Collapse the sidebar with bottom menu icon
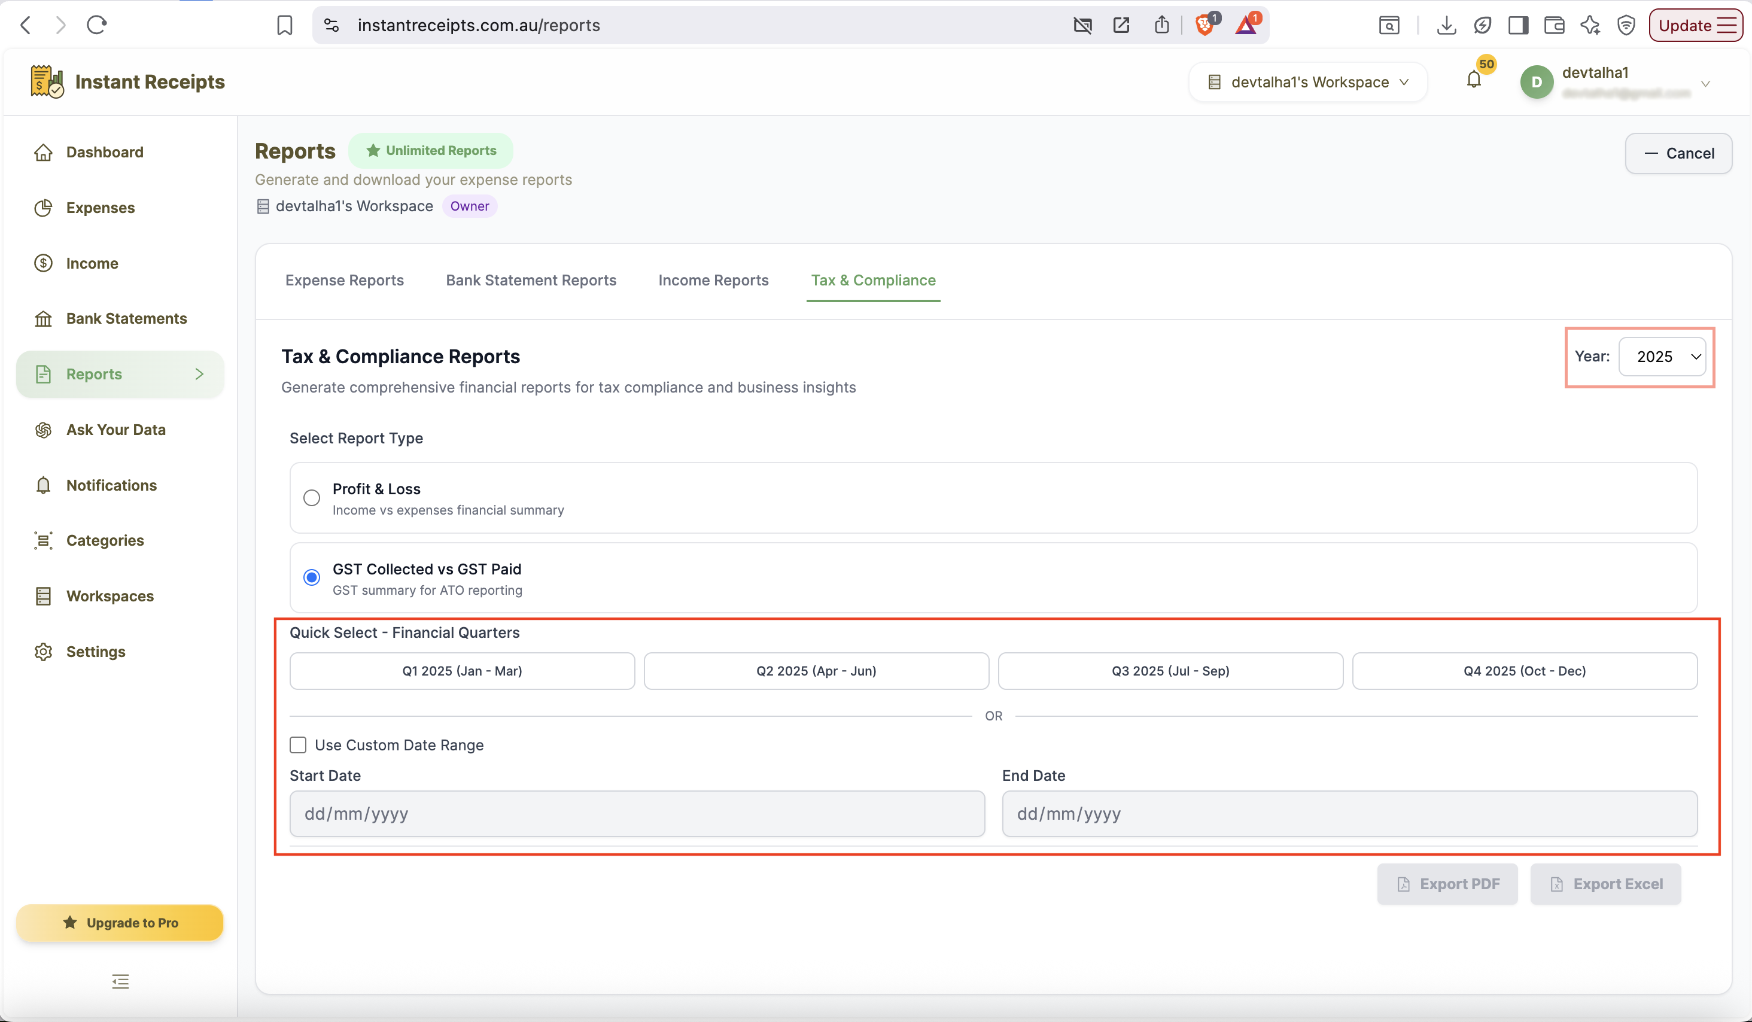The width and height of the screenshot is (1752, 1022). click(120, 981)
